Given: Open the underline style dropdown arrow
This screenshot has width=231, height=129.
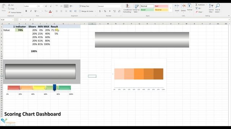Looking at the screenshot, I should click(38, 11).
